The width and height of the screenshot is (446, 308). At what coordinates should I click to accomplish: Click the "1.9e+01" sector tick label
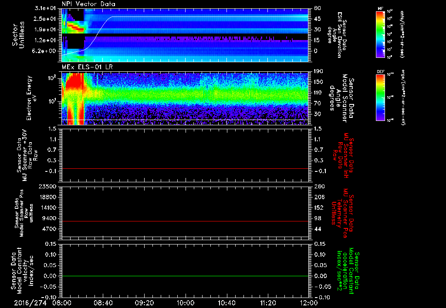45,30
